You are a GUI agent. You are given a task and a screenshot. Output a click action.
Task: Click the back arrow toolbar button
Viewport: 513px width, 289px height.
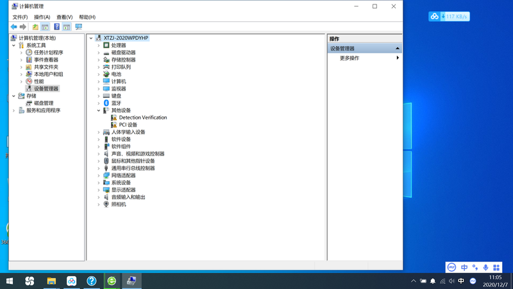(13, 27)
